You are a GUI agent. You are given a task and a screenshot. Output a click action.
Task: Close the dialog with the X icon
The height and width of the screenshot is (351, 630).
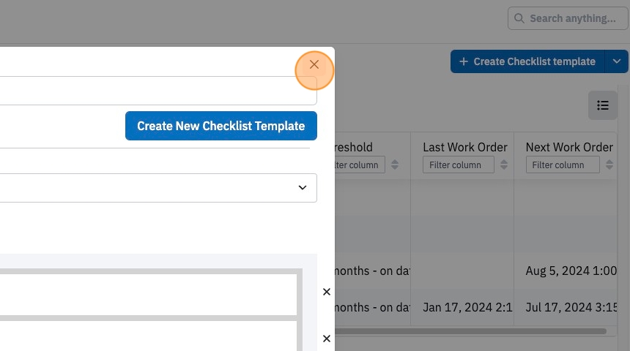pyautogui.click(x=314, y=64)
